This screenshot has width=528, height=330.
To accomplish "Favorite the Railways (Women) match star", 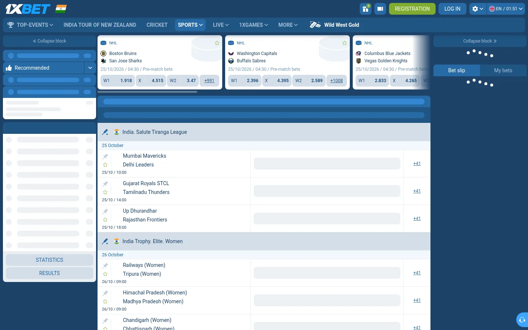I will click(105, 274).
